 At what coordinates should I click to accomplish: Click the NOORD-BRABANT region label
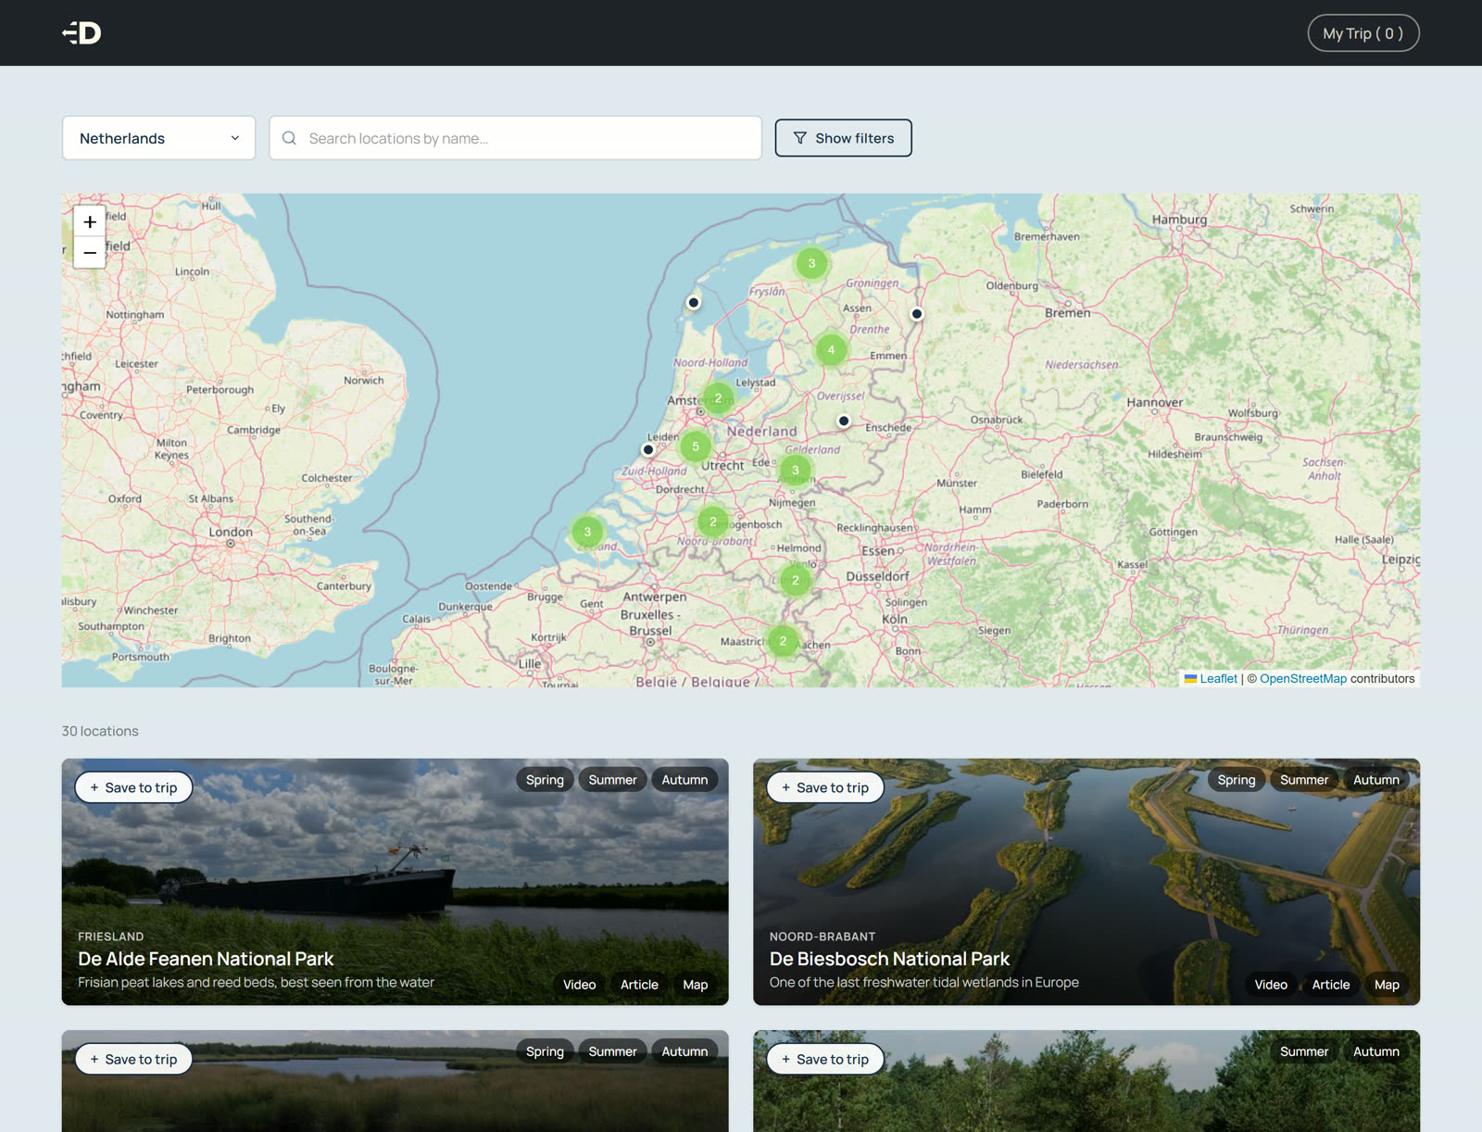coord(823,937)
